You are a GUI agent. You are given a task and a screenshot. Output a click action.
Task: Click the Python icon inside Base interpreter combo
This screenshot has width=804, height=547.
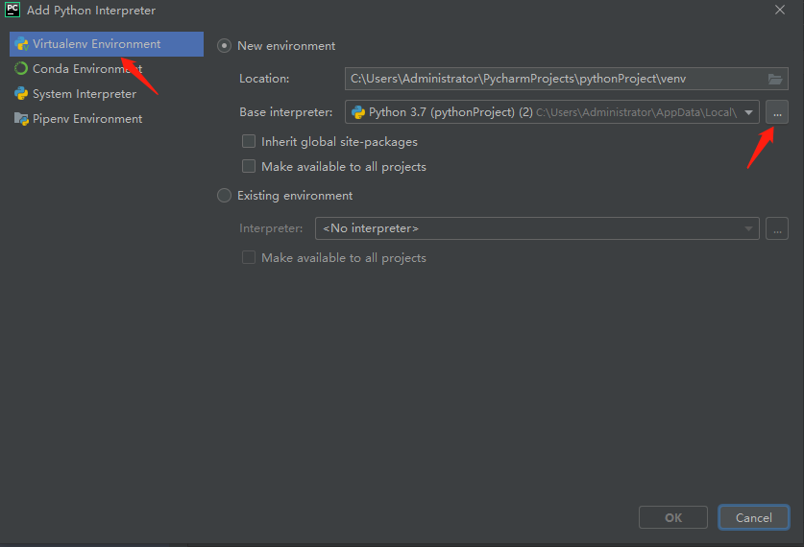tap(358, 112)
